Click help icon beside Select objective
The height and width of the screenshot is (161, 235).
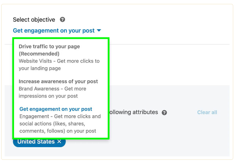[x=63, y=20]
